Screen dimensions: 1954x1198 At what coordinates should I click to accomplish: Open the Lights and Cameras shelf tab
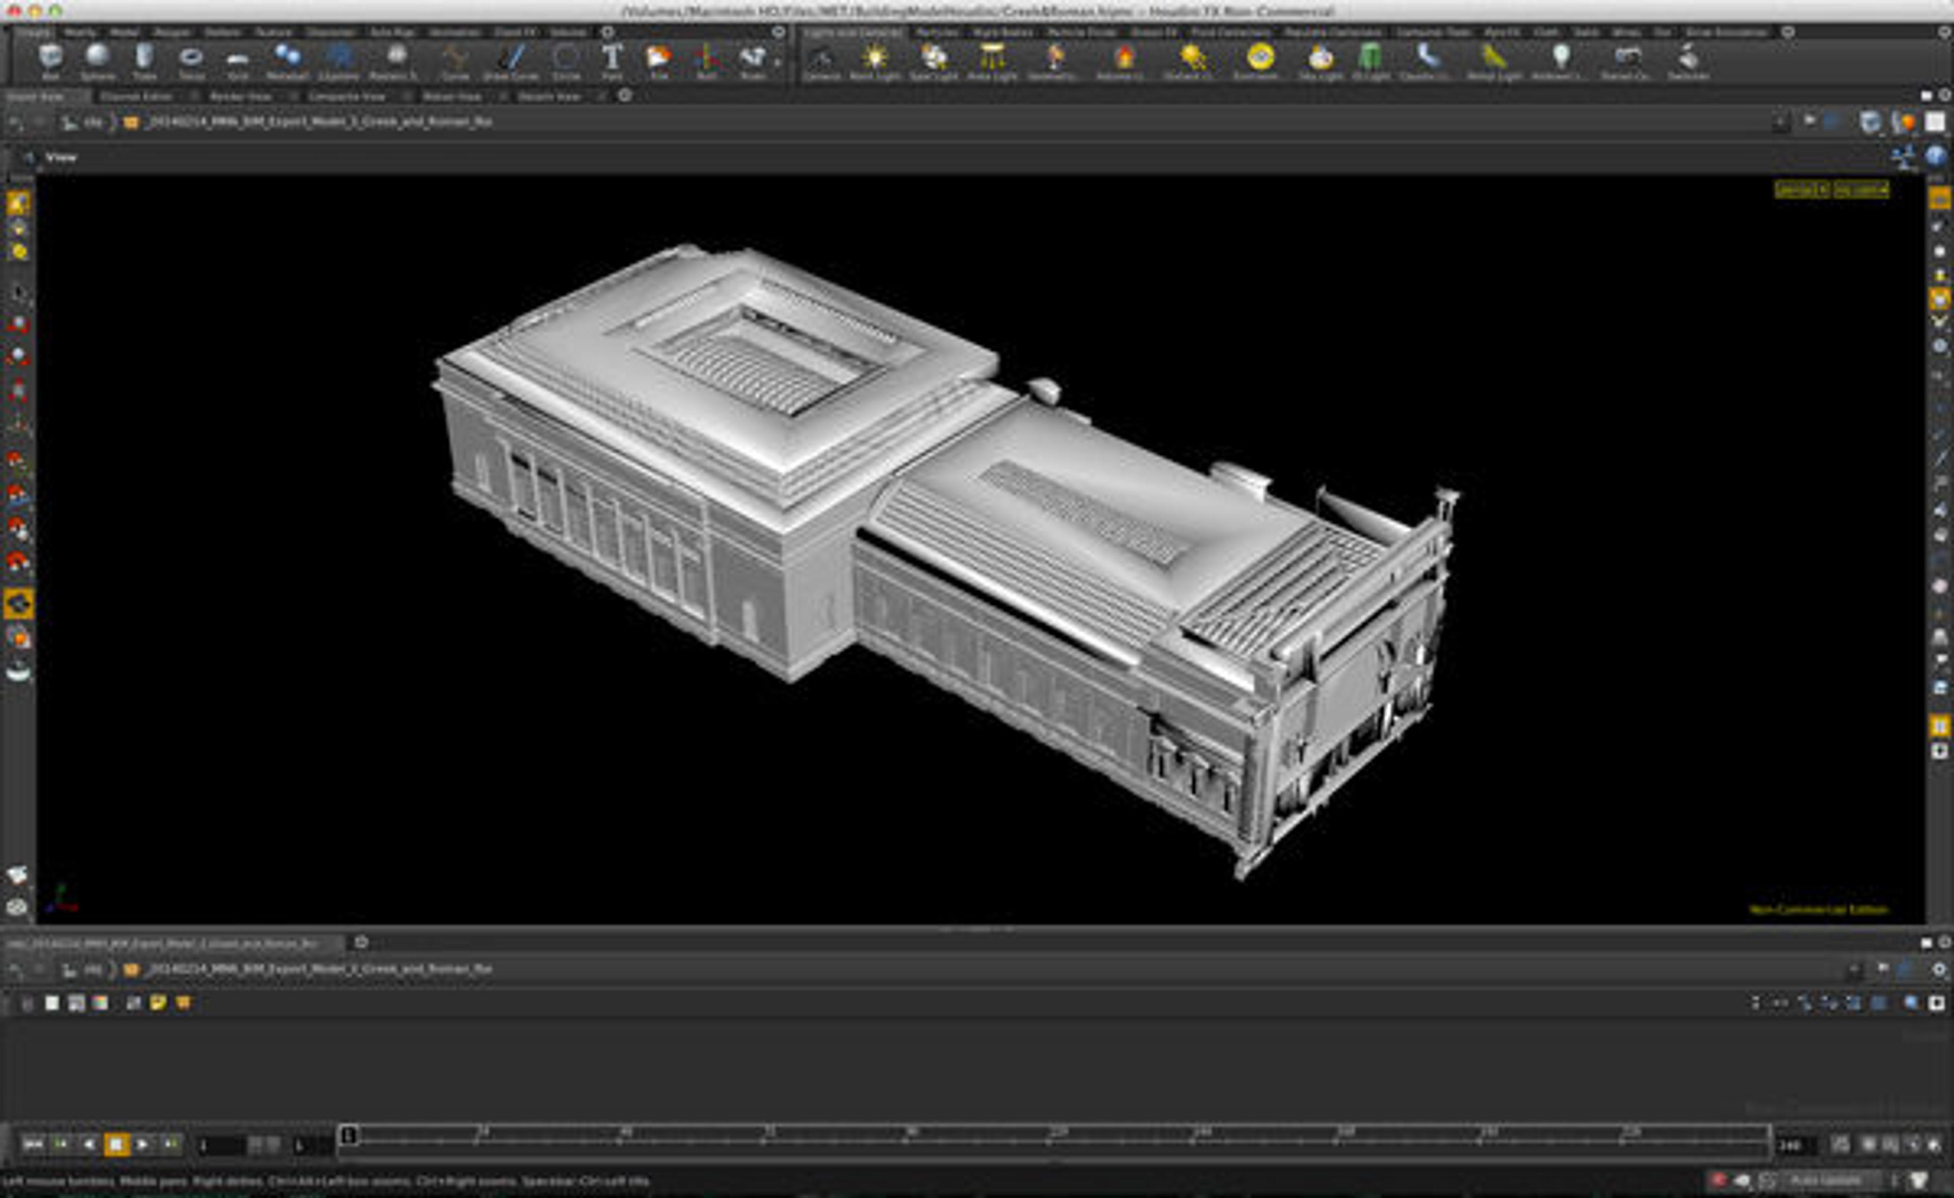(x=853, y=33)
